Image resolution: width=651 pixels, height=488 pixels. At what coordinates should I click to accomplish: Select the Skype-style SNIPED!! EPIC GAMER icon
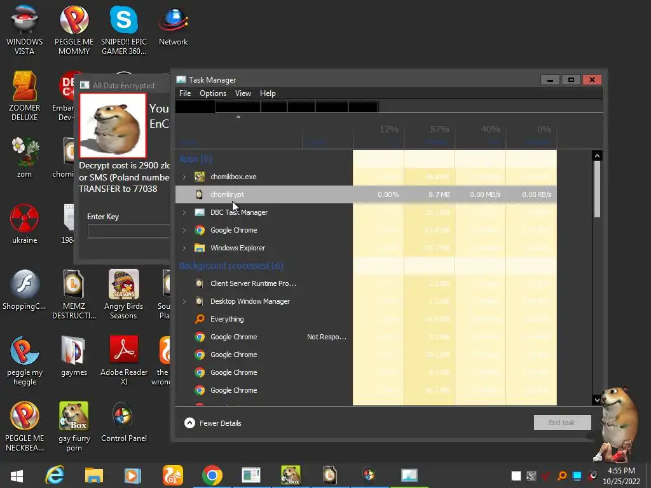124,30
